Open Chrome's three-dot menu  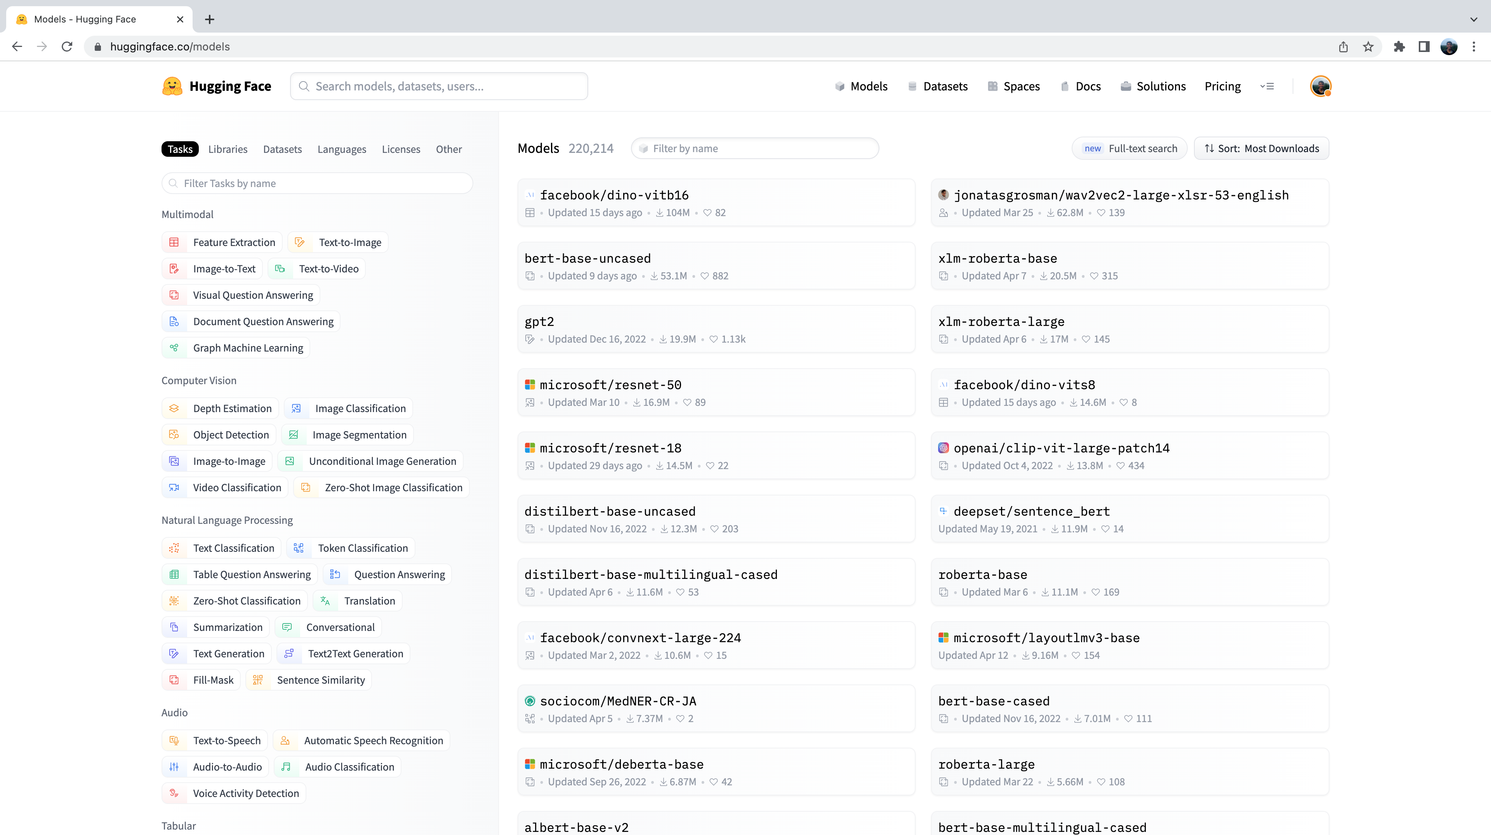(x=1474, y=47)
